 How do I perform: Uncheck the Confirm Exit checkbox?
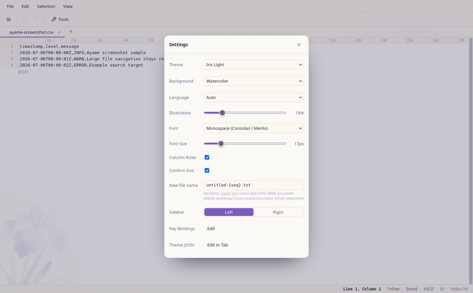[x=207, y=170]
